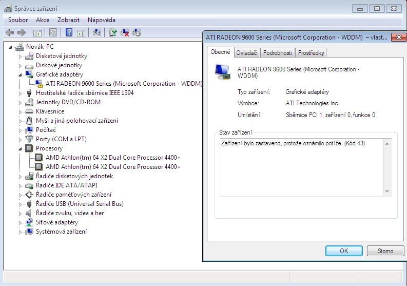
Task: Select Řadiče disketových jednotek tree item
Action: click(x=74, y=176)
